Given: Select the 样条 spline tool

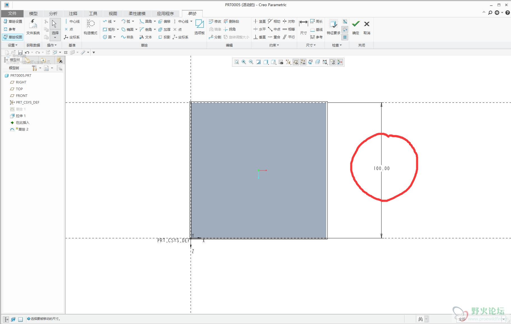Looking at the screenshot, I should click(x=127, y=37).
